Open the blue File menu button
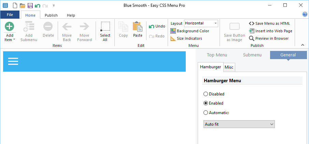 click(10, 15)
